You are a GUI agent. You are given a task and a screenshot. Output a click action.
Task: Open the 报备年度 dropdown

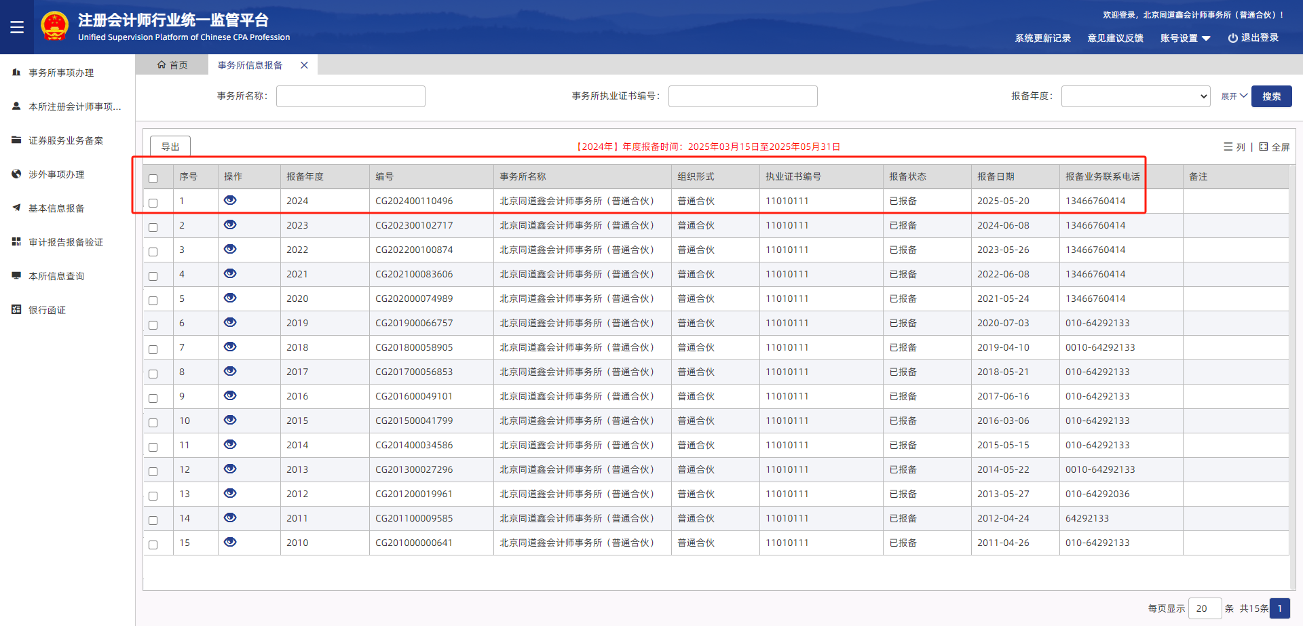click(x=1135, y=96)
